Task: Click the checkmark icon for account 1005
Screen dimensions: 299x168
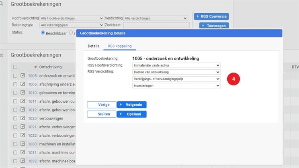Action: point(23,75)
